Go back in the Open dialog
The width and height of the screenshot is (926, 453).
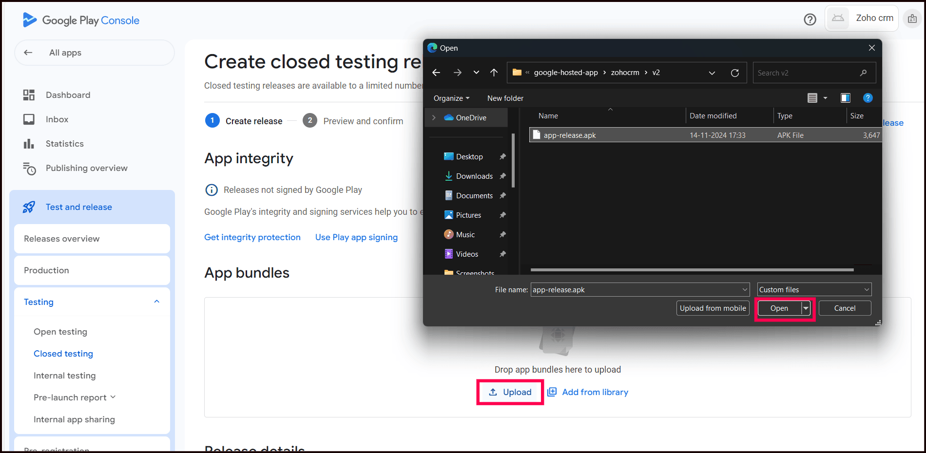pos(436,73)
